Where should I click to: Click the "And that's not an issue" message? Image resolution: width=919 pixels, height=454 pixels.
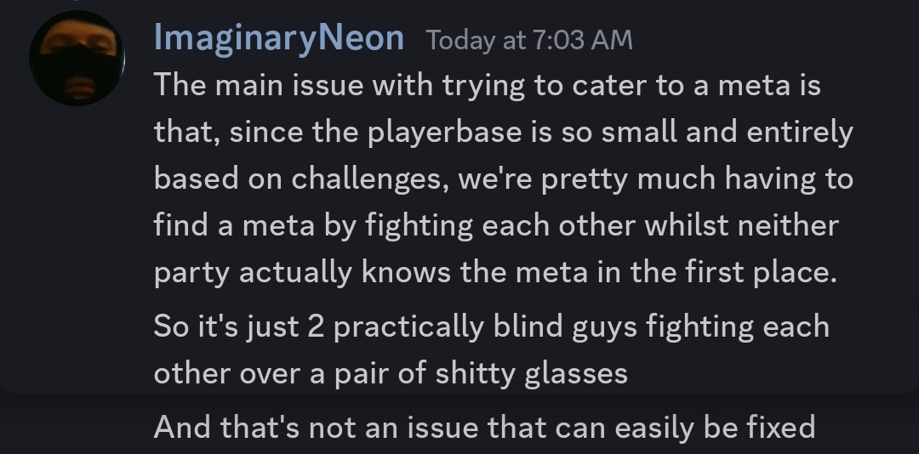tap(484, 426)
